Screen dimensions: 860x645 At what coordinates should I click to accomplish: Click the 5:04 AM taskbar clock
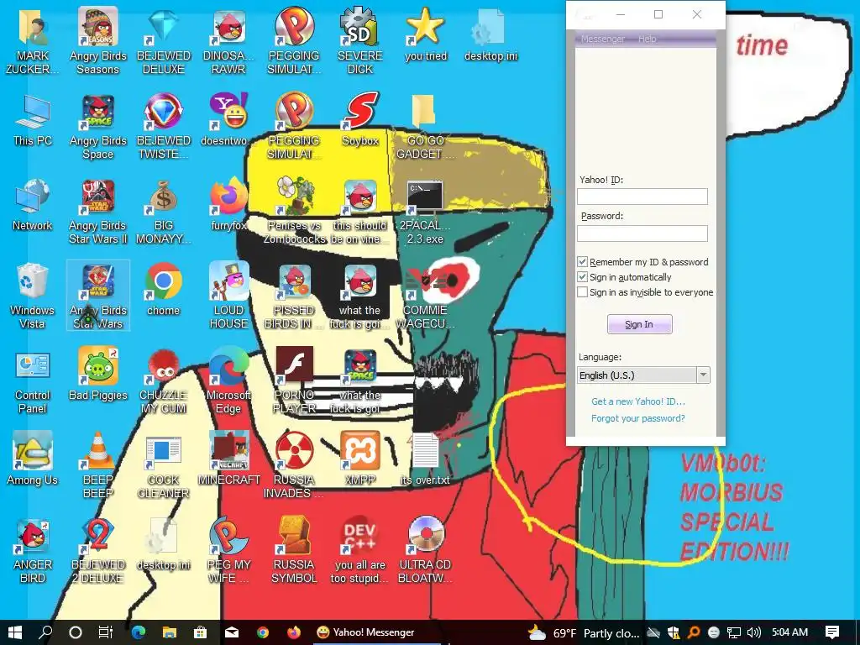789,632
